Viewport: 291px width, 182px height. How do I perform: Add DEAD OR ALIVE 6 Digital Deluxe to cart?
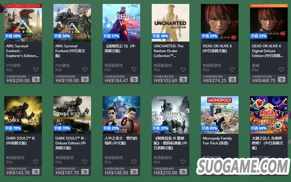pos(282,80)
